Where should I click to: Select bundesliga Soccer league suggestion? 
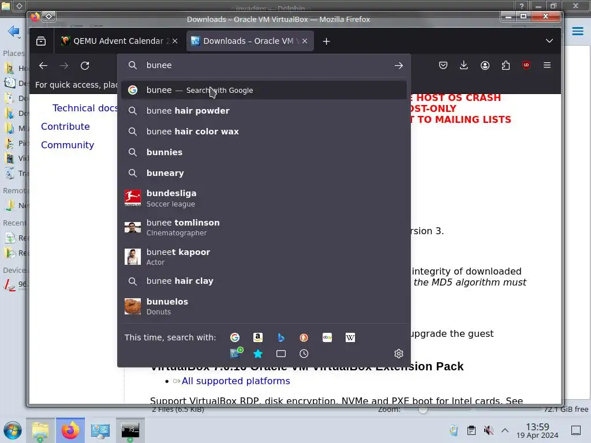tap(264, 198)
